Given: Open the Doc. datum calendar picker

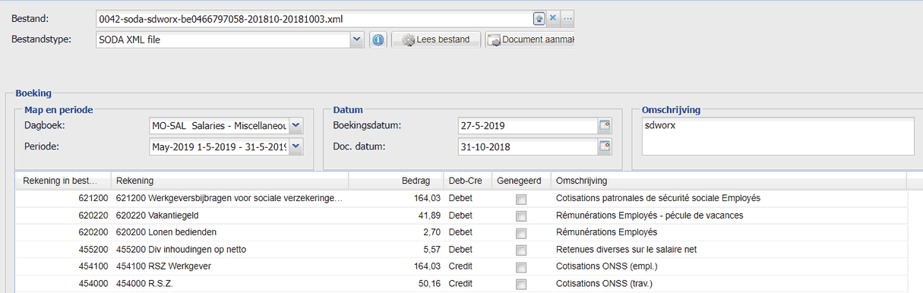Looking at the screenshot, I should [605, 146].
